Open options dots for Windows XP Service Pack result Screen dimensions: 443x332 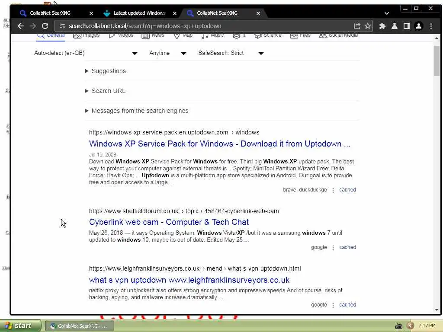point(333,190)
